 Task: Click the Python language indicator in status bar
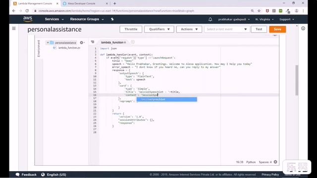coord(251,162)
